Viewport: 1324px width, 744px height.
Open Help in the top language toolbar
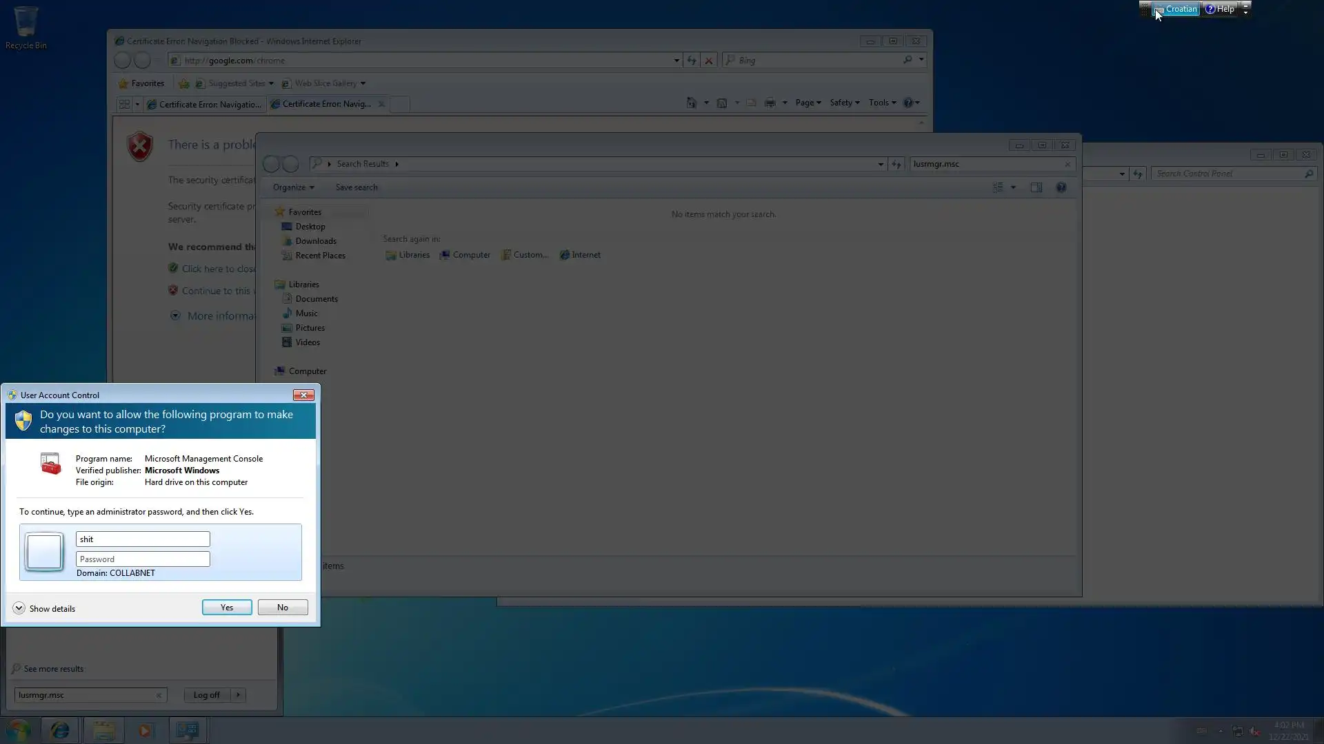click(x=1220, y=9)
